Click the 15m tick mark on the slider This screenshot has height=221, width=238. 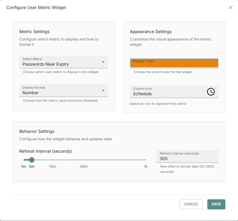53,160
